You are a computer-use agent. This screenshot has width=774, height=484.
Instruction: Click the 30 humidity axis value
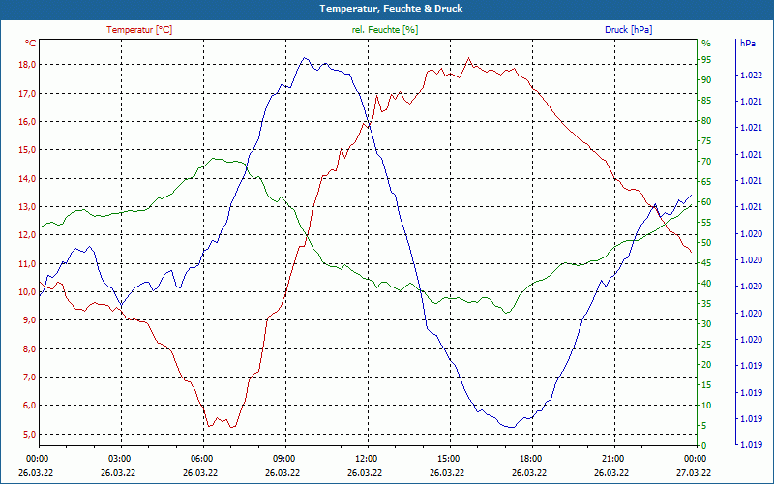706,324
